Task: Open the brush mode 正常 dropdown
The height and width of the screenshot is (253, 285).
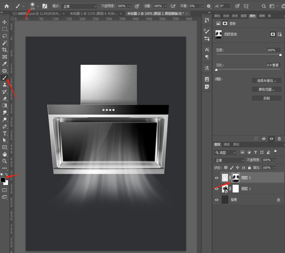Action: pyautogui.click(x=79, y=6)
